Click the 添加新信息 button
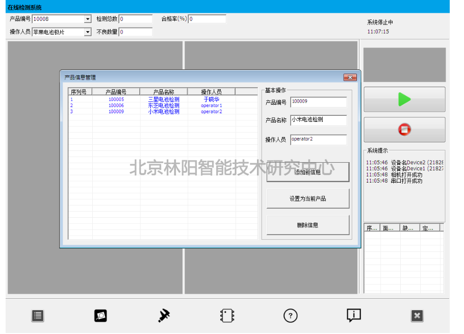Image resolution: width=464 pixels, height=334 pixels. (308, 172)
